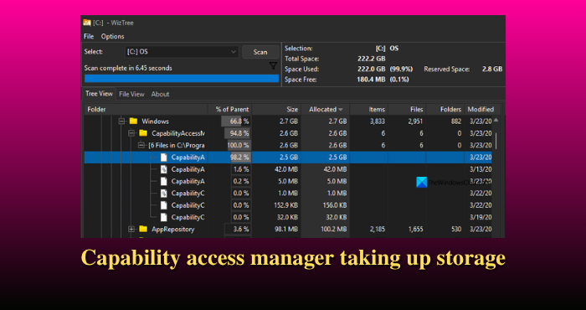Image resolution: width=586 pixels, height=310 pixels.
Task: Sort by the Size column header
Action: [x=276, y=110]
